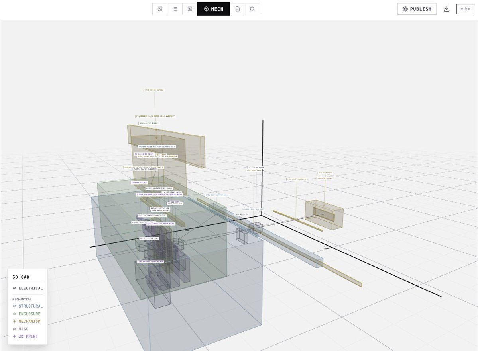
Task: Select FLIGHT CONTROLLER VIBRATION DAMPENING MOUNT label
Action: (159, 195)
